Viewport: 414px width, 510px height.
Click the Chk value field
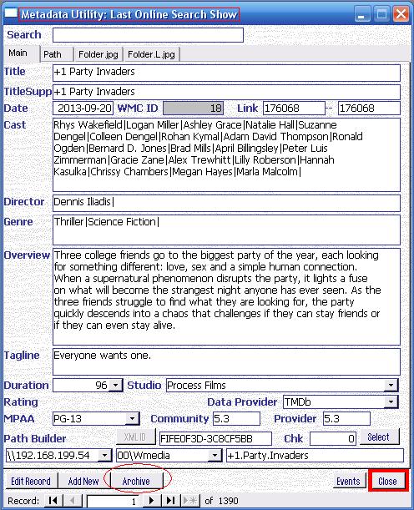coord(333,439)
